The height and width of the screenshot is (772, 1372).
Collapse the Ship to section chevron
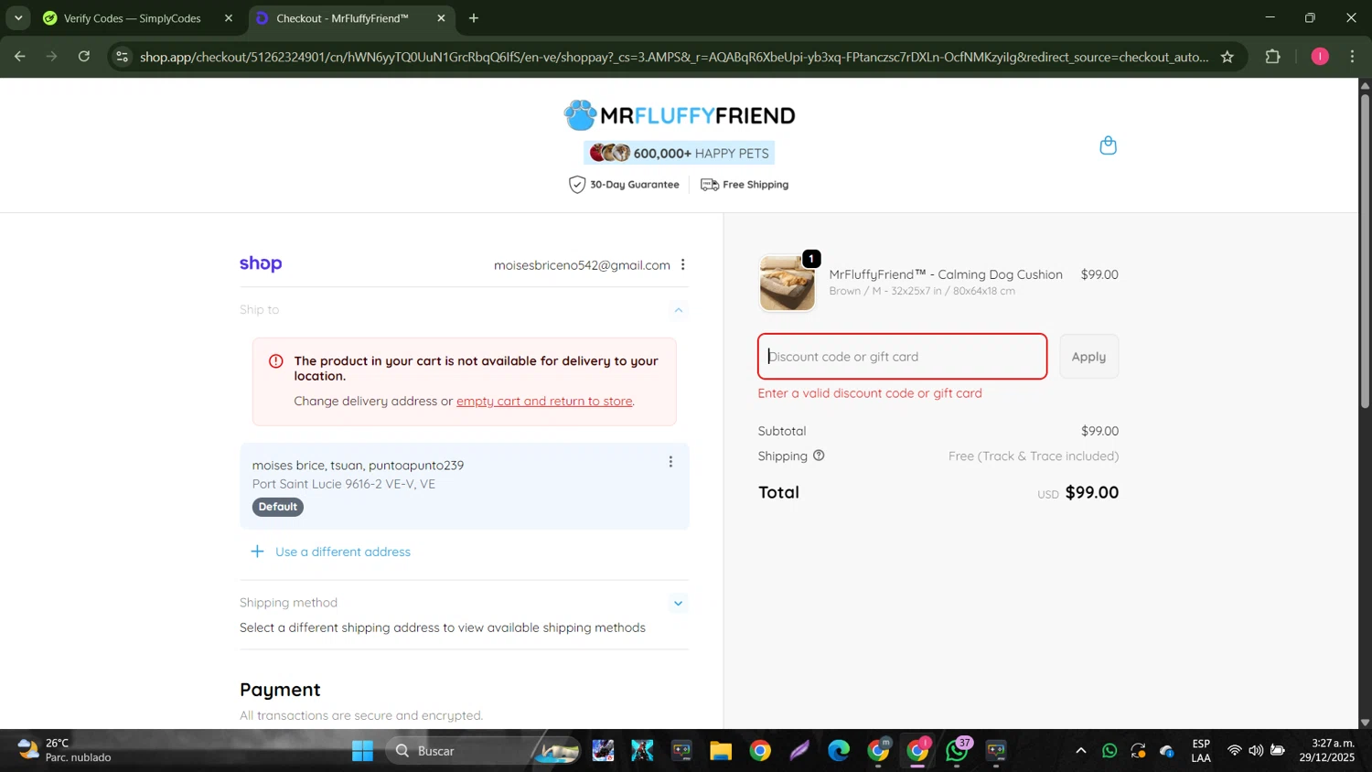point(678,310)
